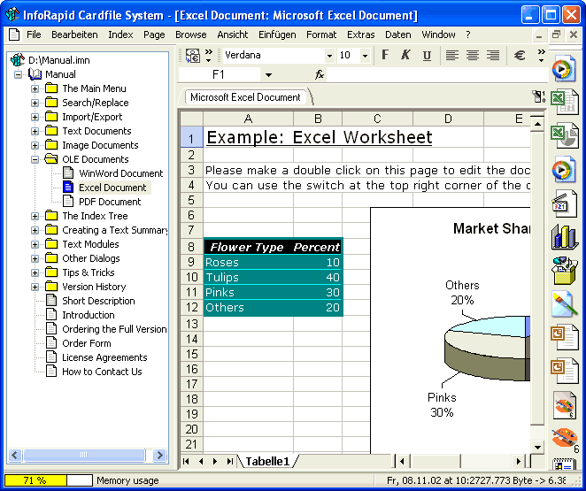Open the WinWord Document tree item
The image size is (586, 491).
pos(120,173)
